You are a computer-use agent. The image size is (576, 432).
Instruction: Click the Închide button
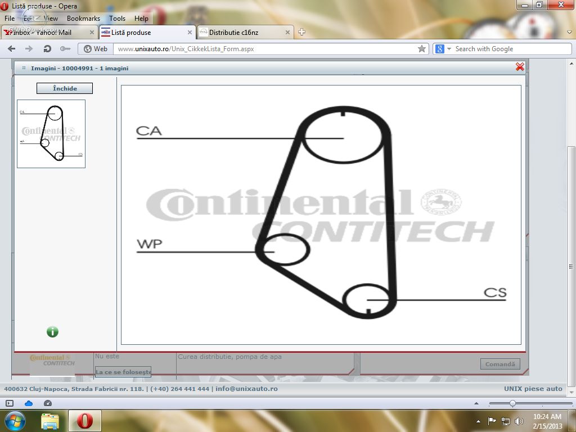(65, 88)
